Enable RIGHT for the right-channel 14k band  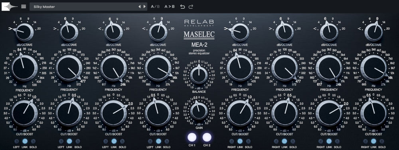click(x=365, y=141)
